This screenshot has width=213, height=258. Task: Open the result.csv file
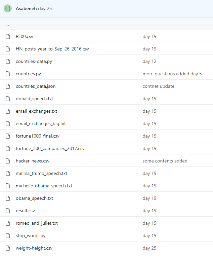coord(25,211)
